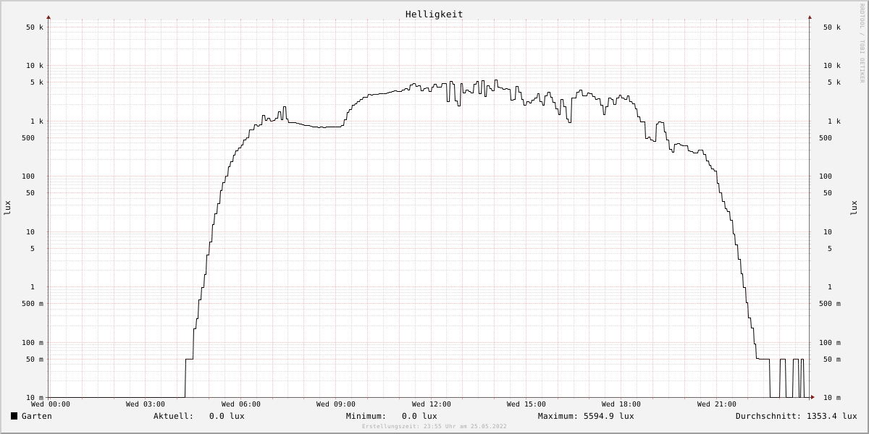Click the plain "5" label on the right axis
This screenshot has width=869, height=434.
pos(830,249)
